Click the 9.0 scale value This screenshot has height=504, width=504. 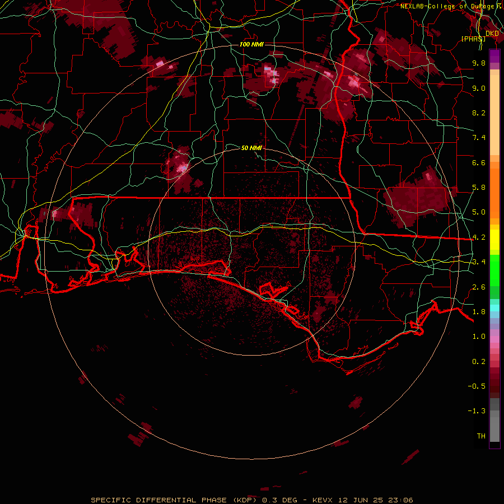point(479,88)
